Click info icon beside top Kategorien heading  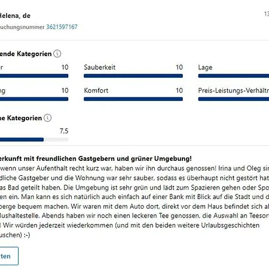57,54
